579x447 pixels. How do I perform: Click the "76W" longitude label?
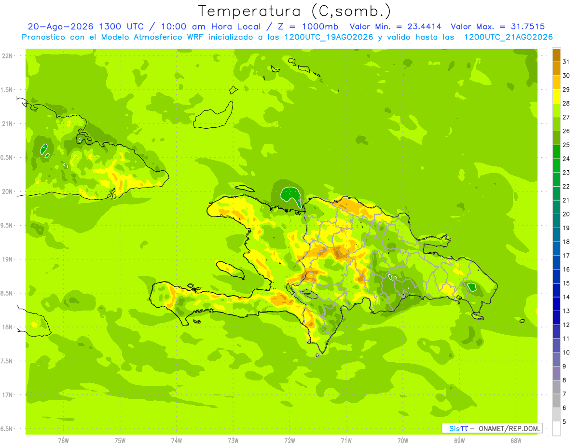point(63,440)
